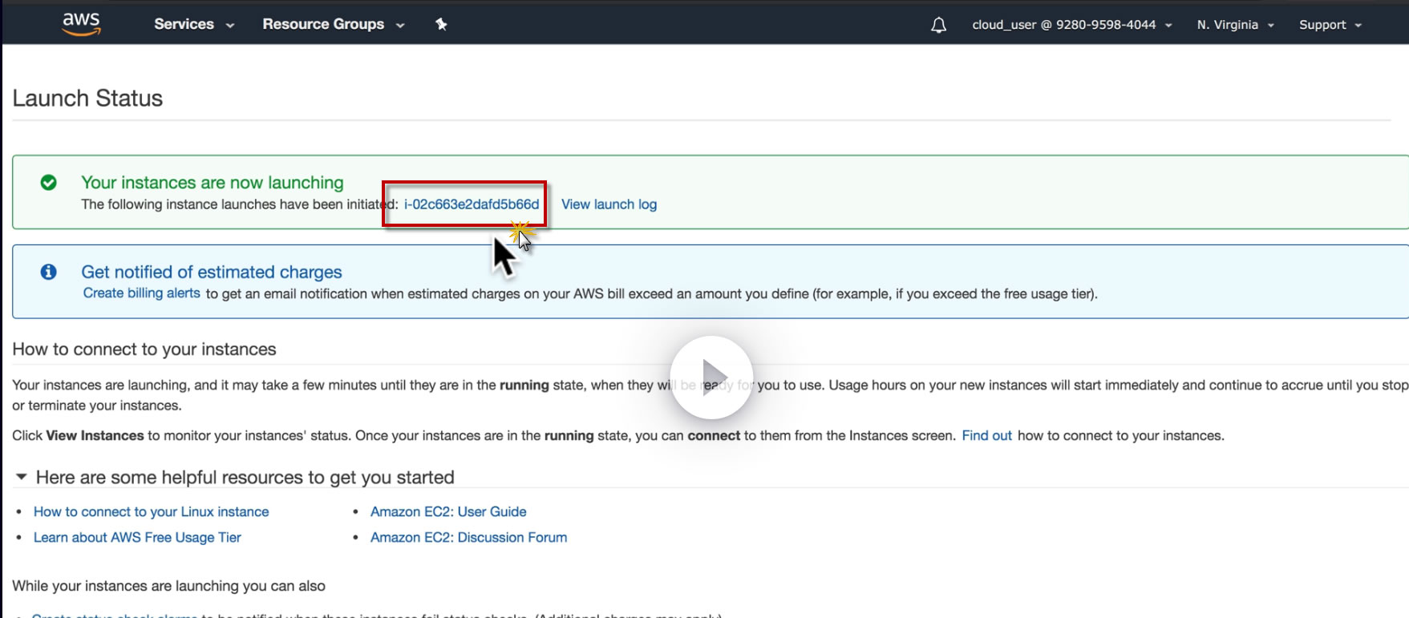Click the AWS logo home icon
The image size is (1409, 618).
pos(81,24)
